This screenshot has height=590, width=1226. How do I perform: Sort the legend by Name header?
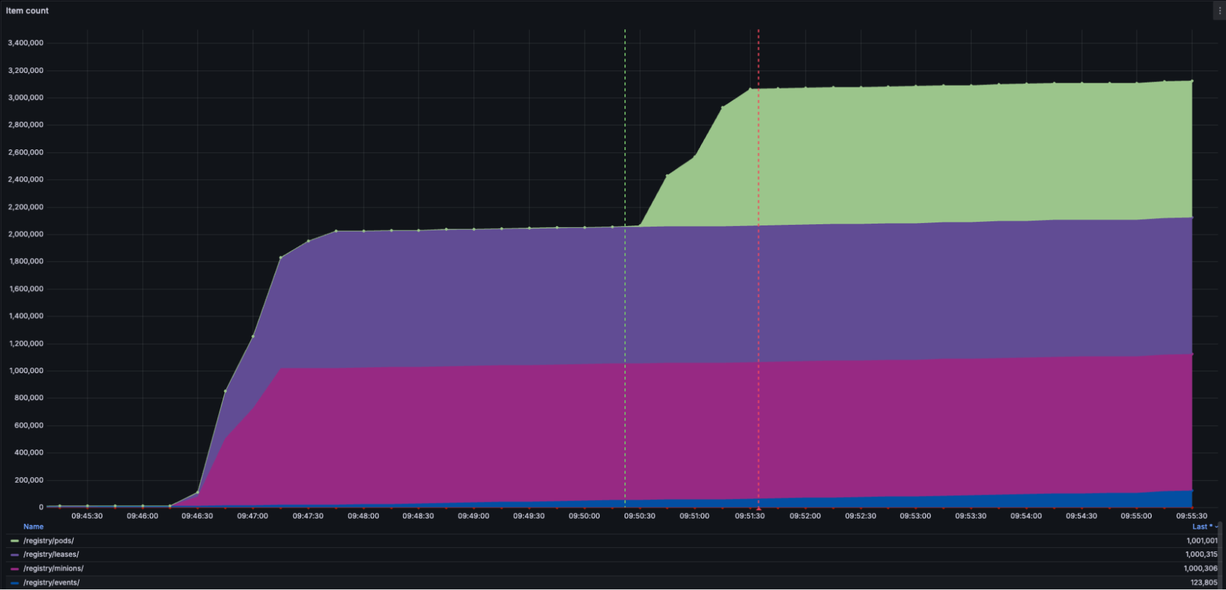pos(33,527)
